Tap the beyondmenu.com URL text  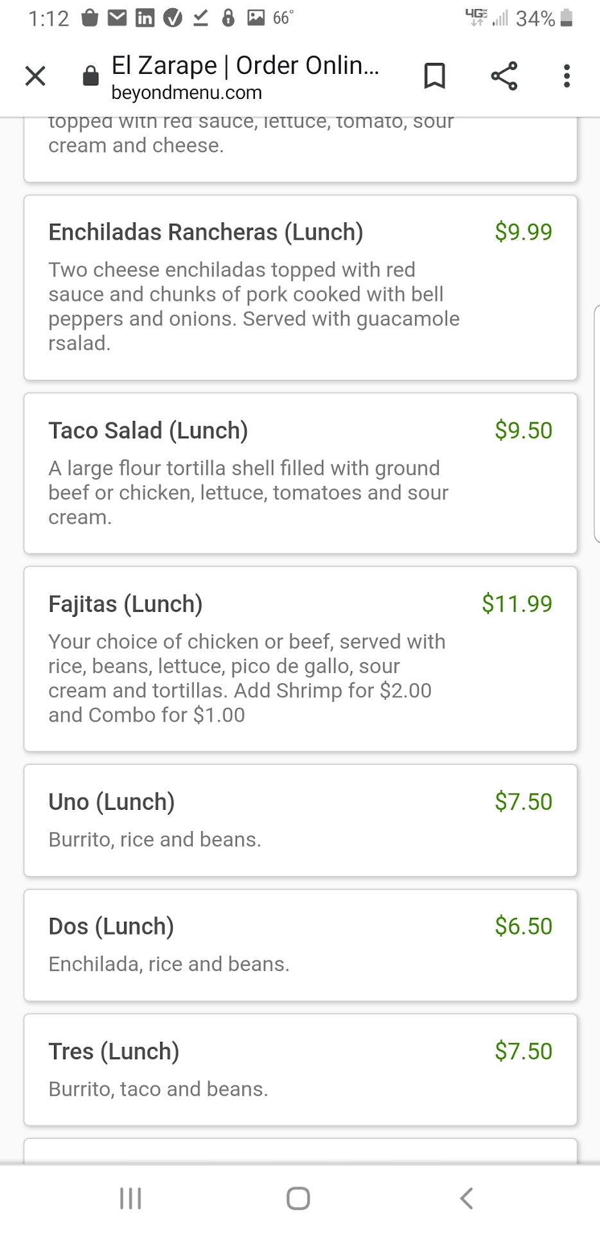[x=186, y=93]
